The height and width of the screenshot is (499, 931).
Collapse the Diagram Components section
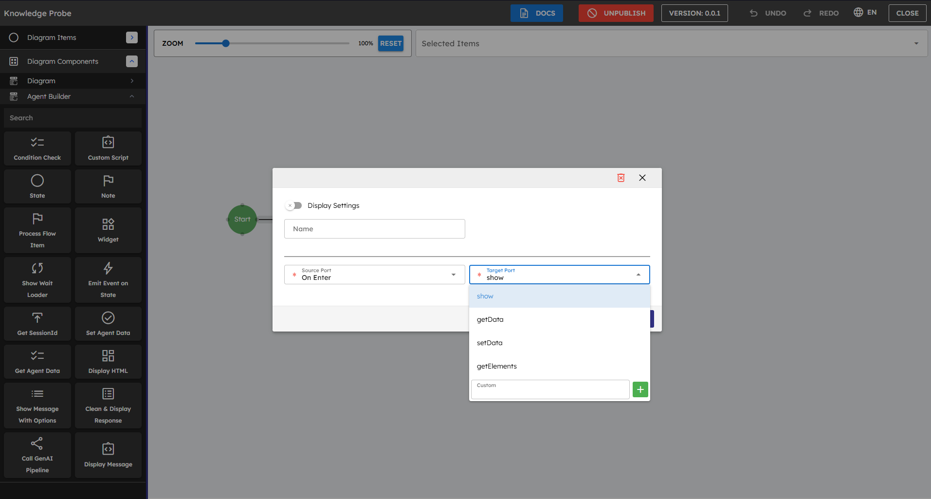coord(131,61)
